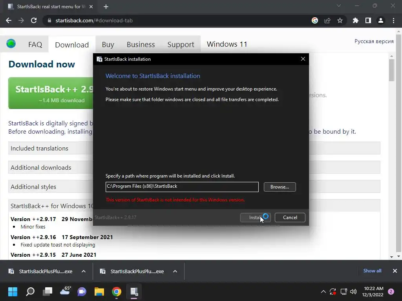Click Version ++2.9.16 heading text
402x301 pixels.
click(x=33, y=237)
